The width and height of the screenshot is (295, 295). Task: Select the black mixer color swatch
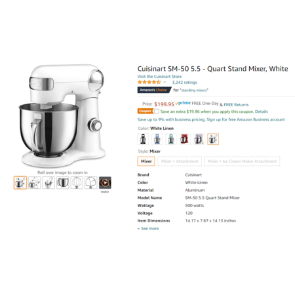pyautogui.click(x=143, y=139)
